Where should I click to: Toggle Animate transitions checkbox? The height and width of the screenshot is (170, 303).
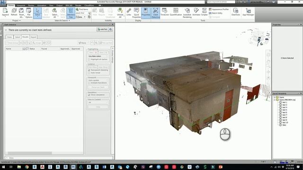[x=89, y=83]
